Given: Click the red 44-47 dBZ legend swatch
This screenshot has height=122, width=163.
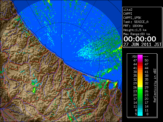Looking at the screenshot, I should [x=140, y=64].
